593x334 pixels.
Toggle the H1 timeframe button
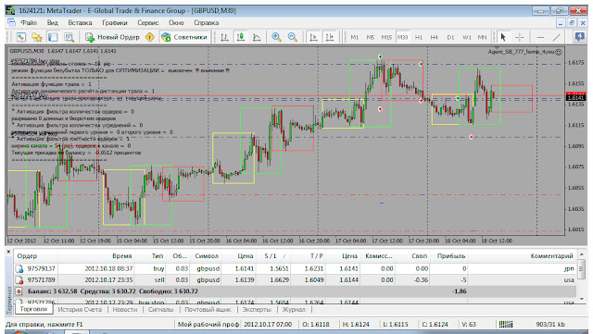(x=419, y=37)
